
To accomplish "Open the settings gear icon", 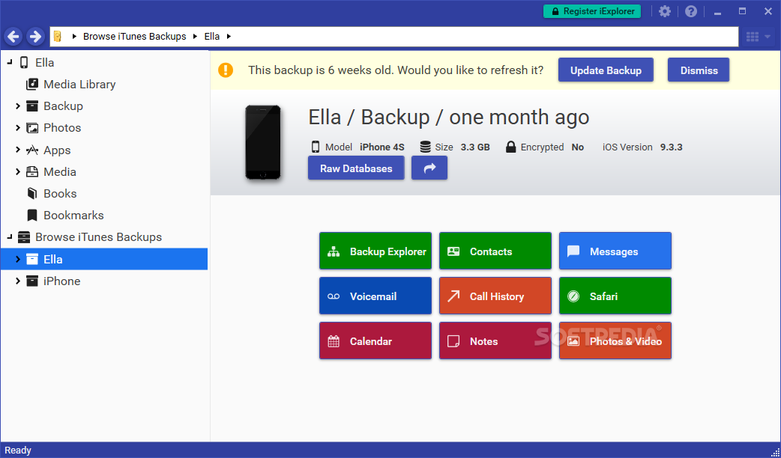I will 664,11.
